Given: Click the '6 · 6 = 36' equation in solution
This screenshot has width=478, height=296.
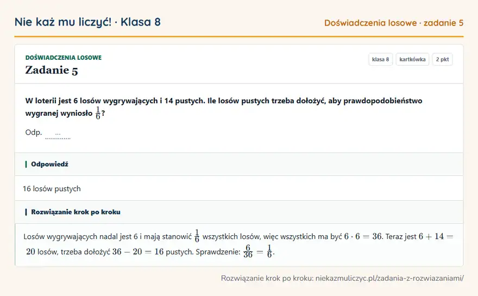Looking at the screenshot, I should (363, 237).
